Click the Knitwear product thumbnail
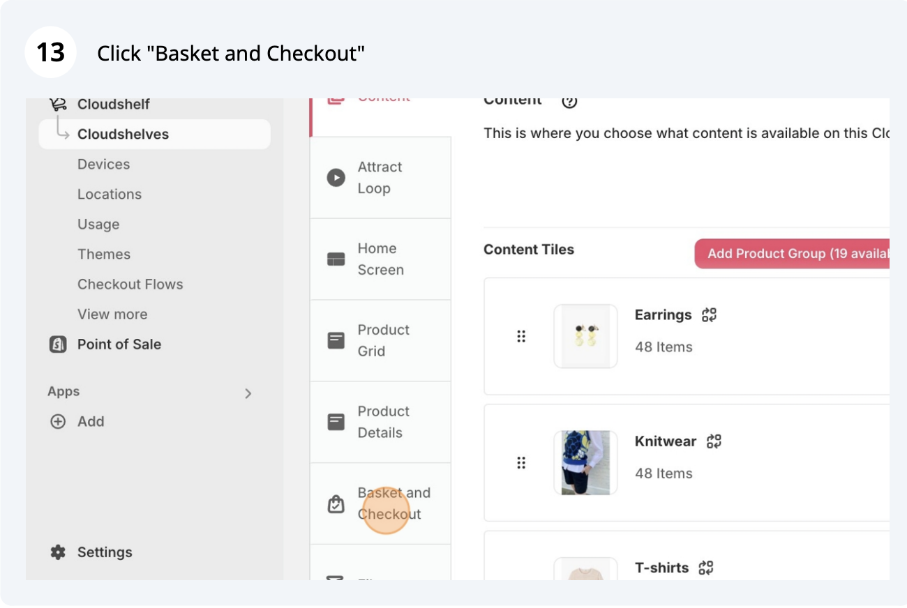The width and height of the screenshot is (907, 608). coord(585,462)
